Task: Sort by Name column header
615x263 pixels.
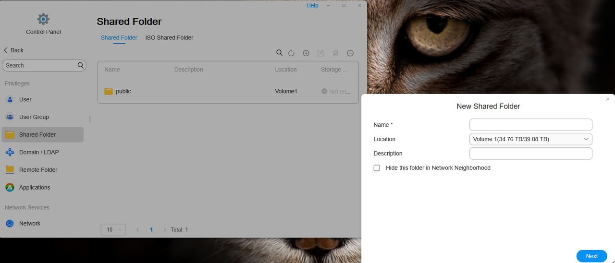Action: pos(112,70)
